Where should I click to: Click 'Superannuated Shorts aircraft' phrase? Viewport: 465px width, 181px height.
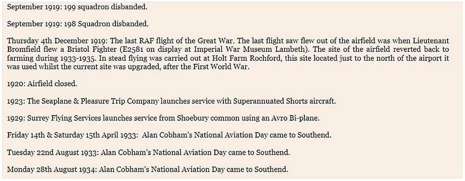tap(285, 101)
